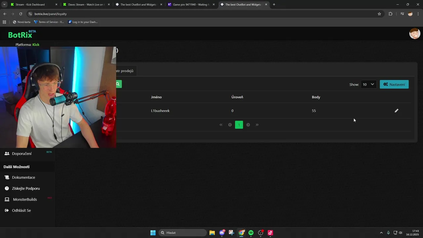
Task: Open Spotify from taskbar
Action: point(251,233)
